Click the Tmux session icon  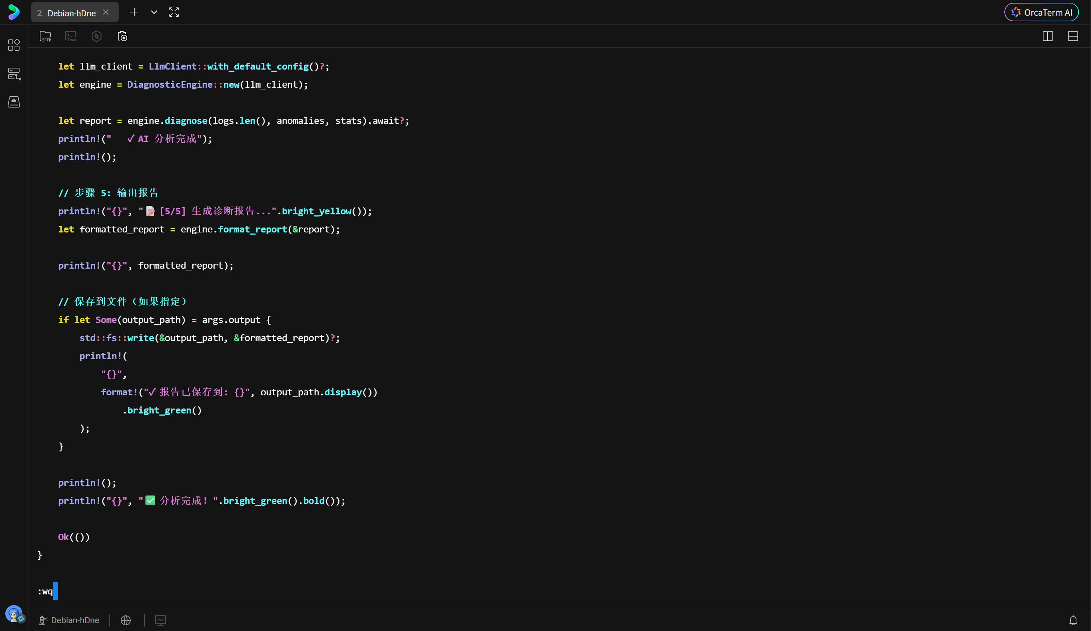[71, 36]
